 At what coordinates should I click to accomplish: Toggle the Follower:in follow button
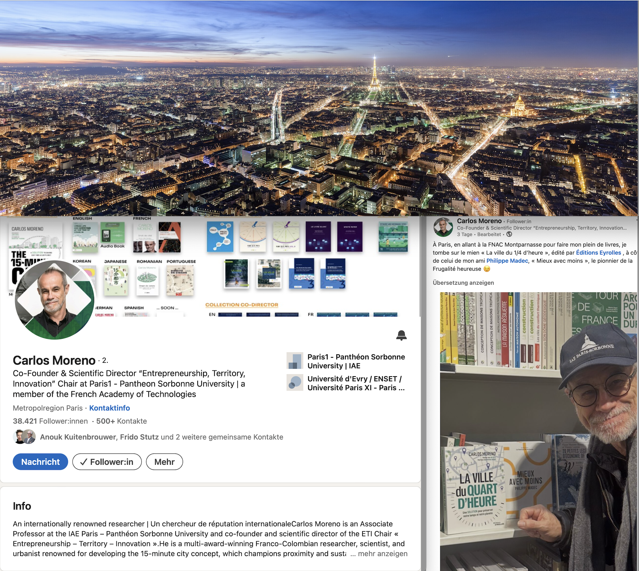107,461
